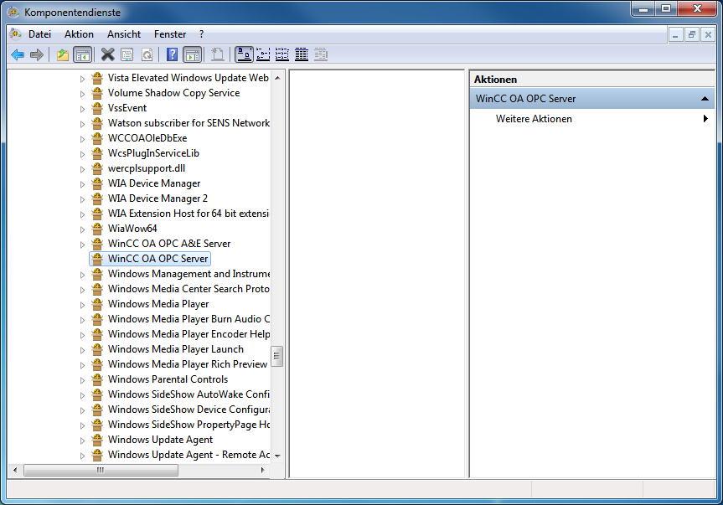723x505 pixels.
Task: Click the Windows Update Agent package icon
Action: point(97,440)
